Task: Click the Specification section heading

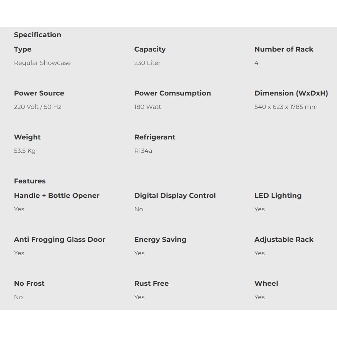Action: click(37, 35)
